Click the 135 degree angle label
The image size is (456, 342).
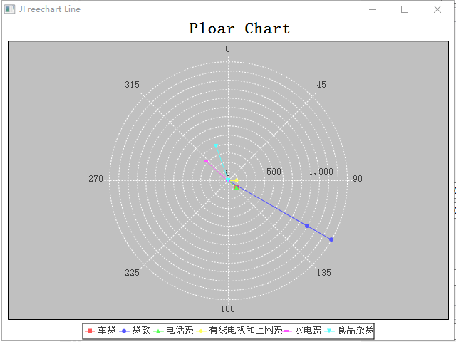pyautogui.click(x=323, y=273)
